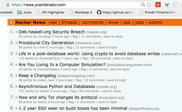Click the green padlock security icon
This screenshot has height=112, width=182.
(x=8, y=5)
